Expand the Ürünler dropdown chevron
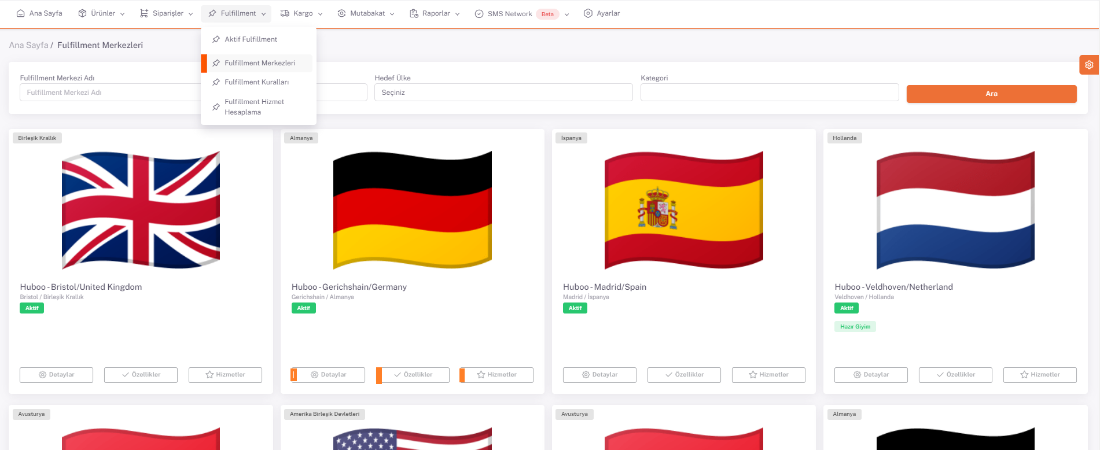 122,14
